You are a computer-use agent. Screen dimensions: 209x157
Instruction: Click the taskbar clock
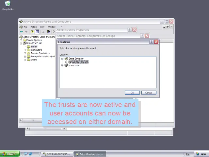pyautogui.click(x=203, y=154)
